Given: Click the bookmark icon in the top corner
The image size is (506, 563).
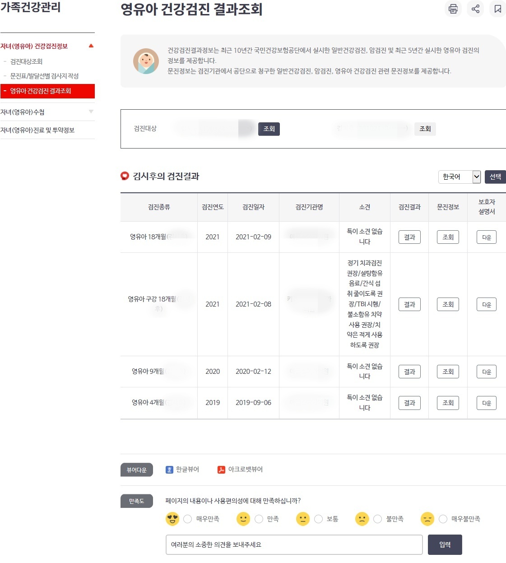Looking at the screenshot, I should click(497, 9).
